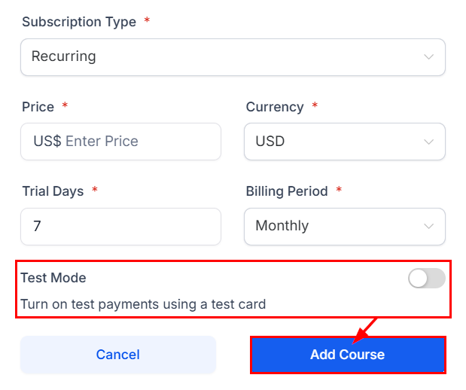Focus the Trial Days field containing 7
This screenshot has width=466, height=390.
(120, 226)
